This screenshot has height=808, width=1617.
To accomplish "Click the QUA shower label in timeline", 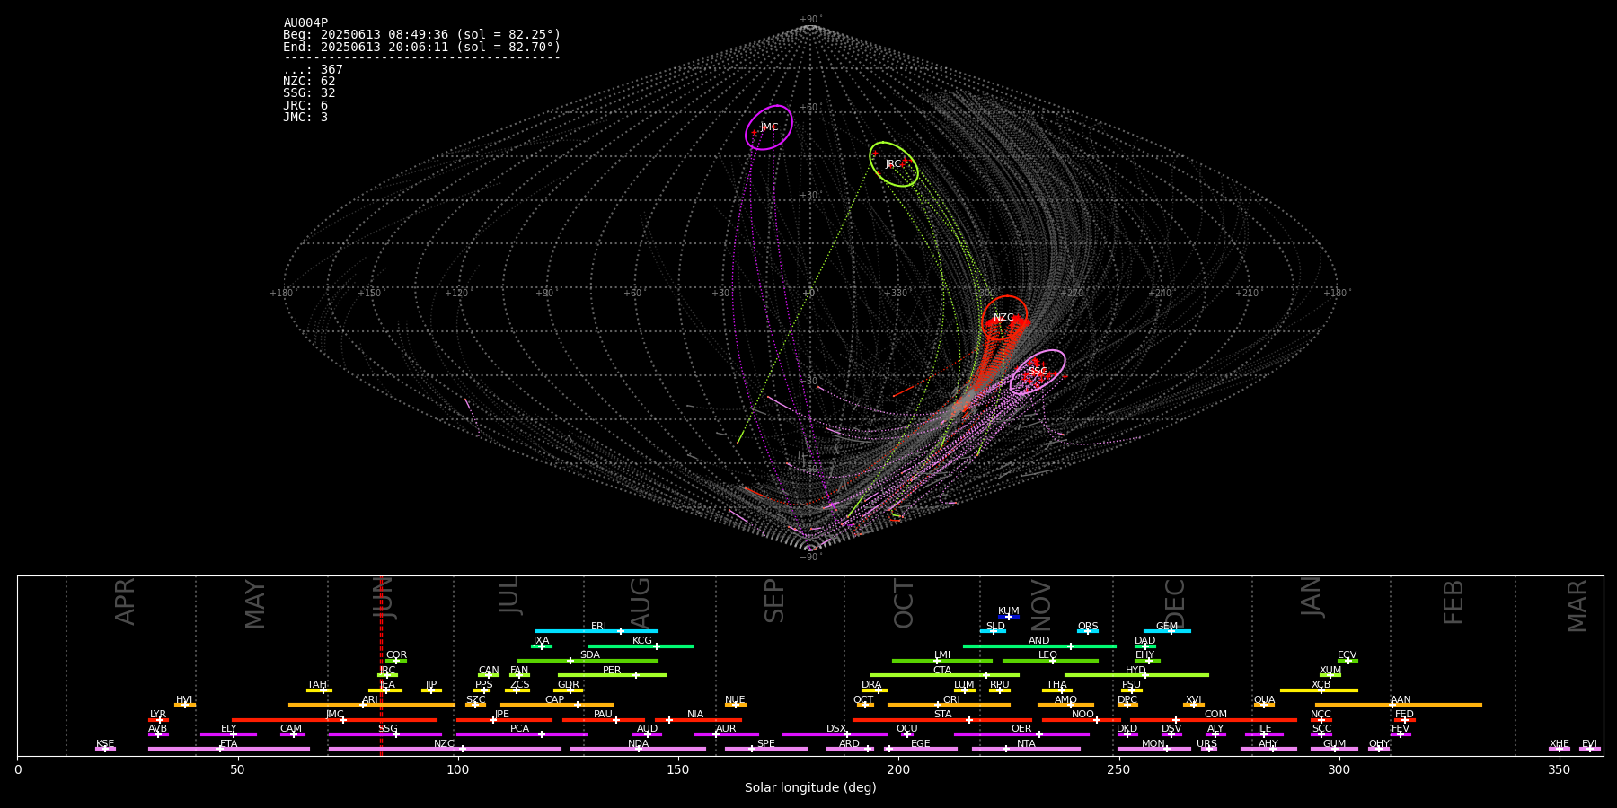I will pos(1264,700).
